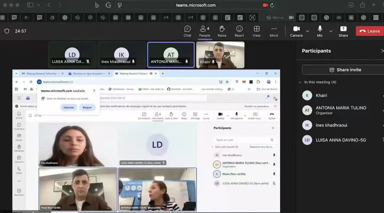Click the Leave meeting button
This screenshot has width=384, height=213.
(x=369, y=31)
